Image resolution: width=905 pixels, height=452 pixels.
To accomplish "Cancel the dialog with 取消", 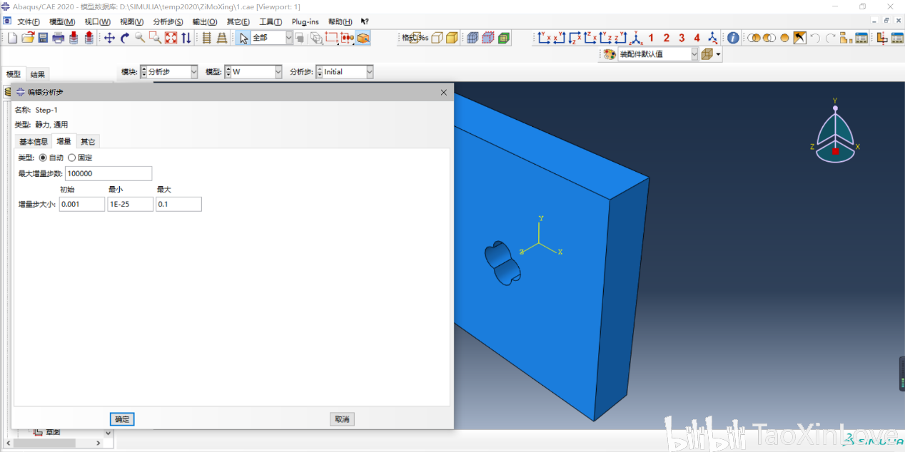I will tap(342, 419).
